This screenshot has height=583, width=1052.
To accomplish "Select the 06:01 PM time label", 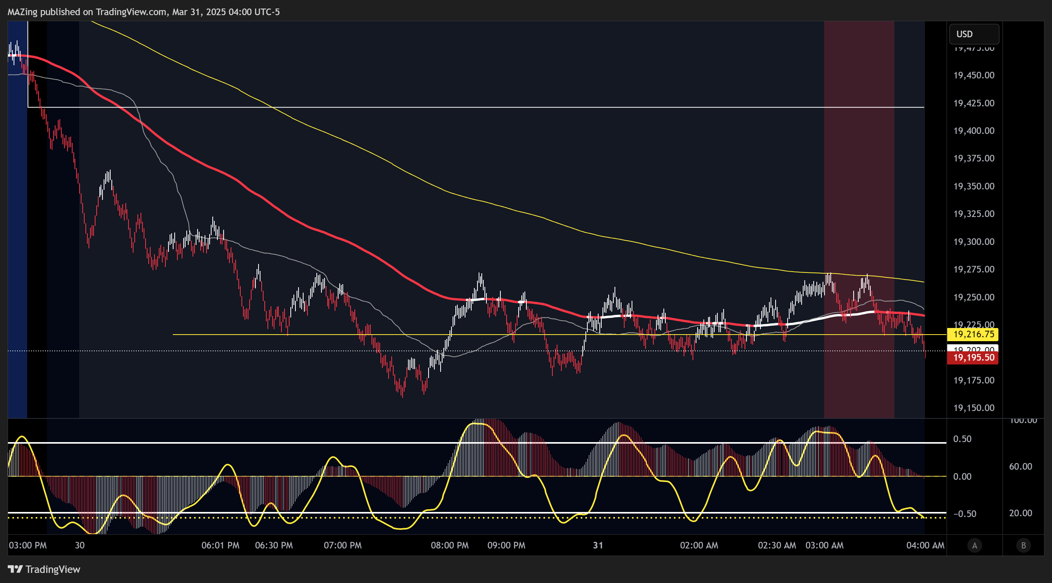I will point(220,545).
